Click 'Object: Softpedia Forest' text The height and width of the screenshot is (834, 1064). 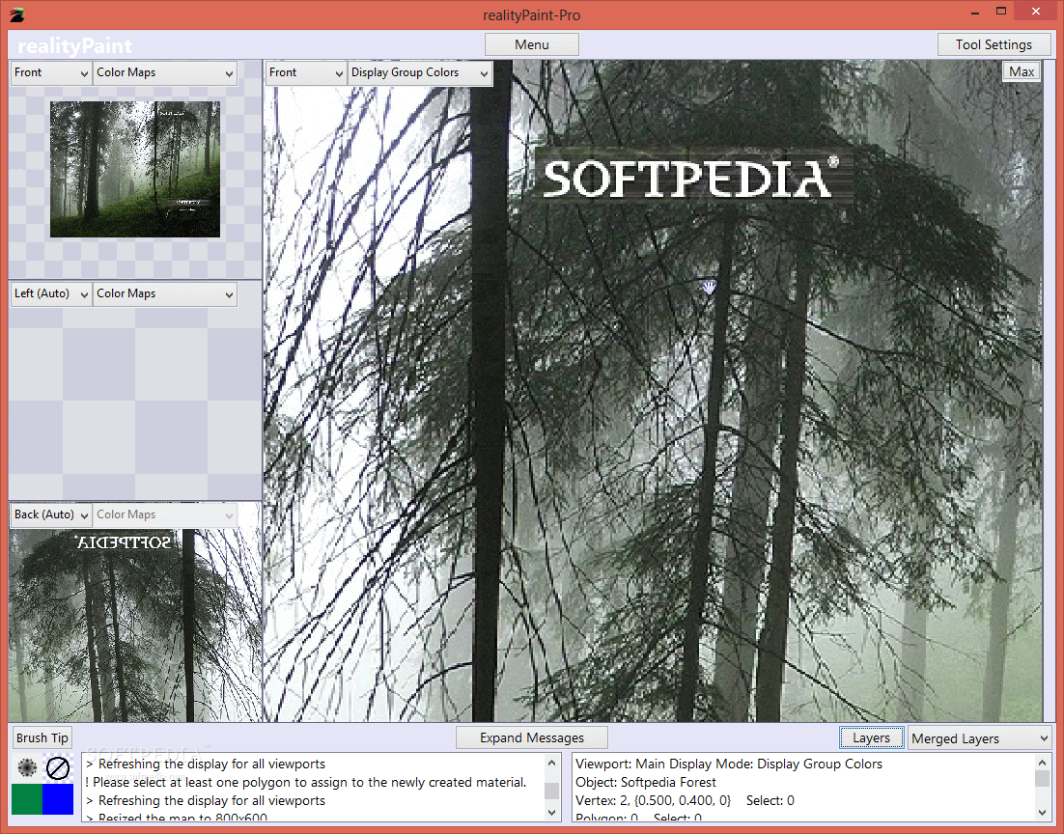(x=645, y=783)
